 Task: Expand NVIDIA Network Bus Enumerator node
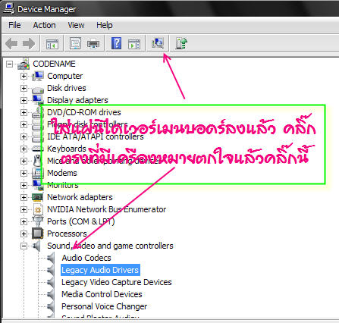24,209
